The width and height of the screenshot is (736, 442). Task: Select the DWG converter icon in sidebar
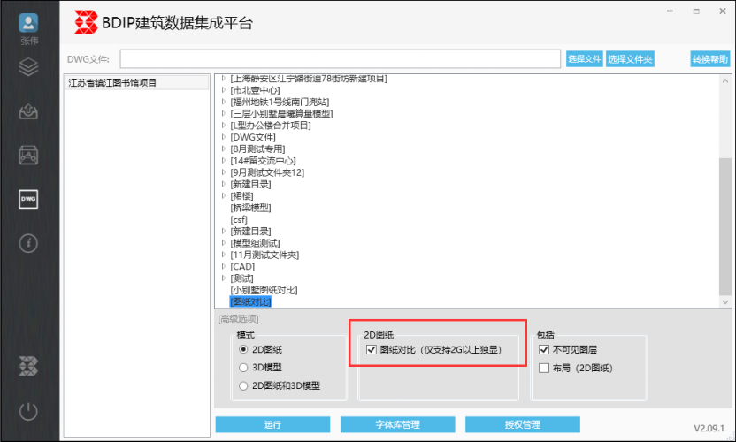(28, 200)
